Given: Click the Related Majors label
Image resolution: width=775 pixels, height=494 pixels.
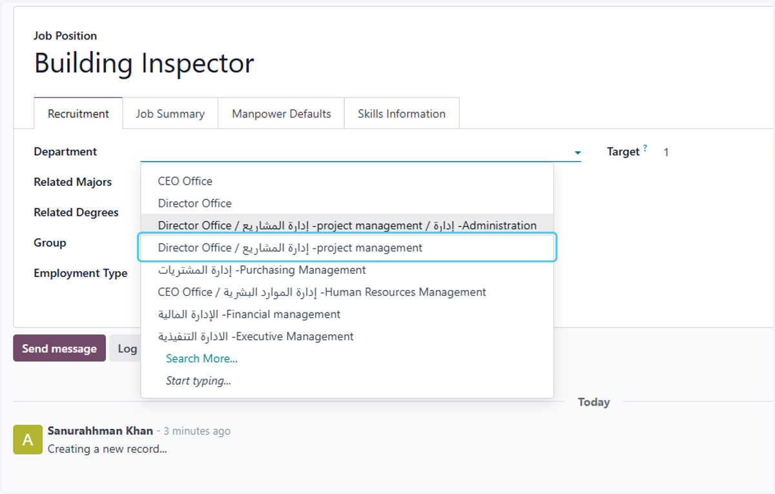Looking at the screenshot, I should [72, 182].
